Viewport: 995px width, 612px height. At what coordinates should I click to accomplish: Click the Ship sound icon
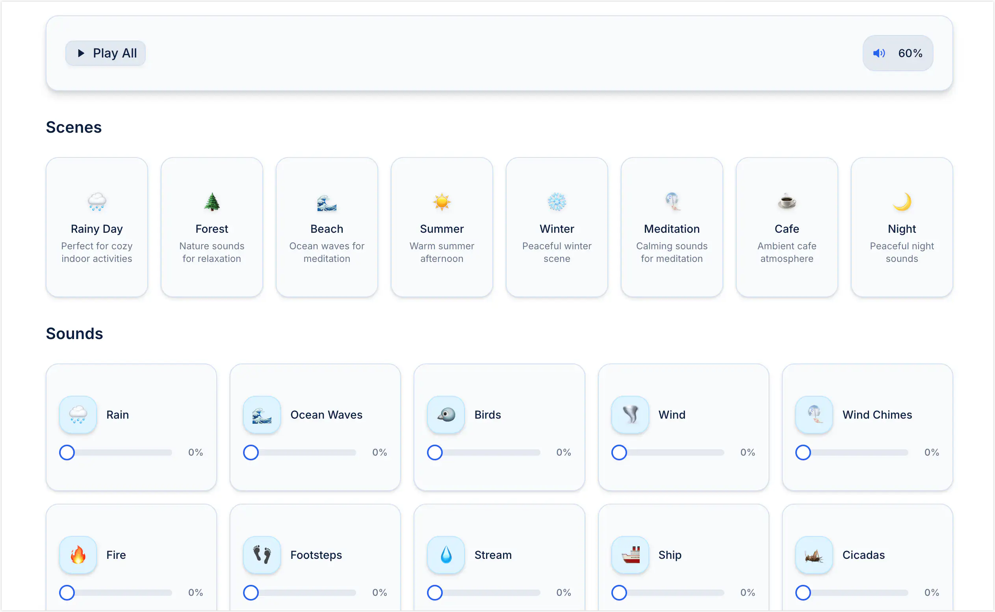tap(630, 555)
